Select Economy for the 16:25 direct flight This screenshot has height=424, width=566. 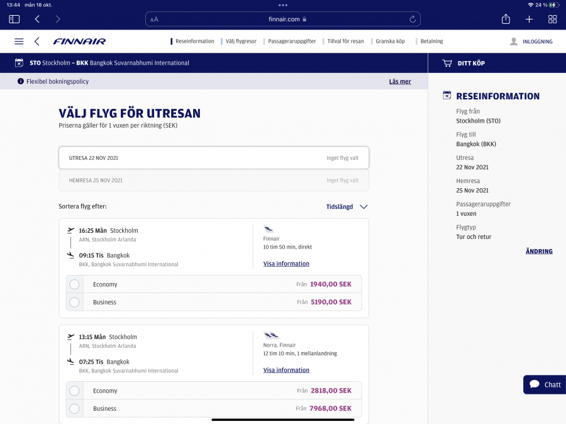pos(75,284)
